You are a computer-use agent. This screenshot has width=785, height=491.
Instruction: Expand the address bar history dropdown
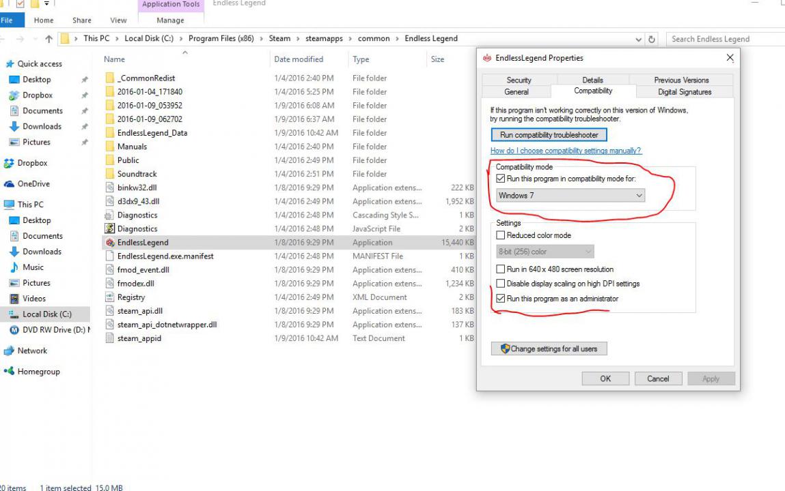638,39
